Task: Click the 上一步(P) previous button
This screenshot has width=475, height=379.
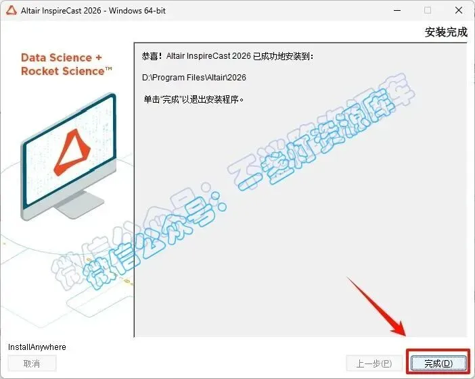Action: [374, 363]
